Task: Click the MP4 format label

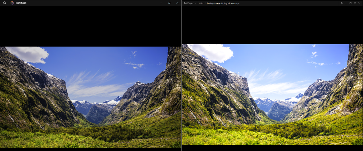Action: (x=201, y=3)
